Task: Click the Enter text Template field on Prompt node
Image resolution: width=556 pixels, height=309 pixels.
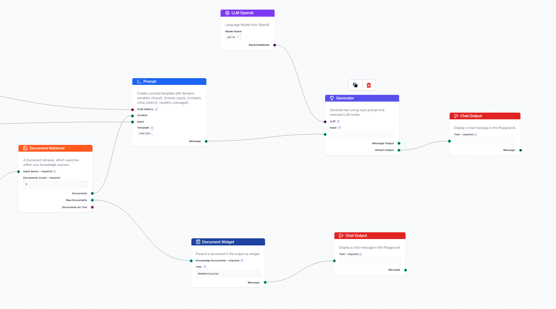Action: pyautogui.click(x=145, y=133)
